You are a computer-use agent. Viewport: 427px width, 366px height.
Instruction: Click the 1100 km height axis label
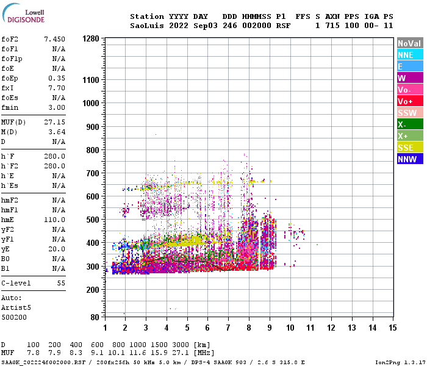click(x=91, y=80)
